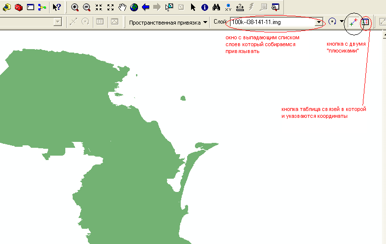Select the Pan hand tool

click(122, 7)
